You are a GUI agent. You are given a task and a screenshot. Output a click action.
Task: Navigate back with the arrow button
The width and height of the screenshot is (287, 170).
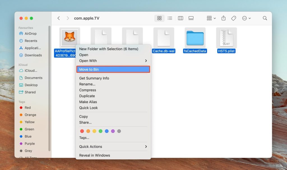tap(59, 18)
